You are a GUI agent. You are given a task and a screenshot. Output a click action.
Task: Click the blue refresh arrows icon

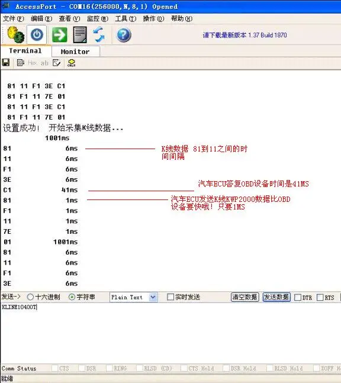(99, 35)
